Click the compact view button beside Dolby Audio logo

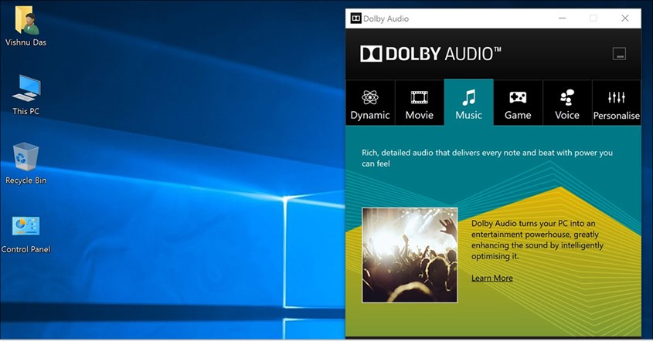[x=619, y=54]
